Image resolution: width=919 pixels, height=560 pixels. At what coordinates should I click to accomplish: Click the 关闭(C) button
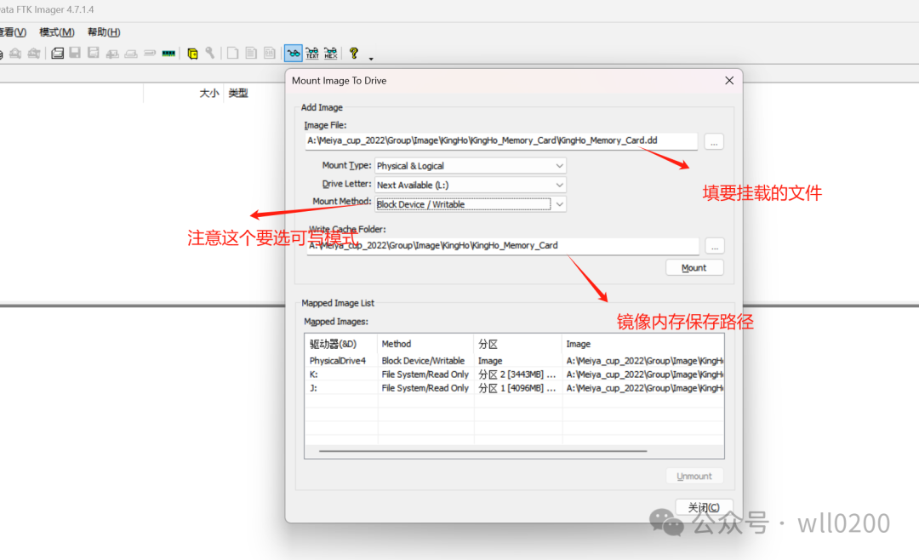(703, 507)
